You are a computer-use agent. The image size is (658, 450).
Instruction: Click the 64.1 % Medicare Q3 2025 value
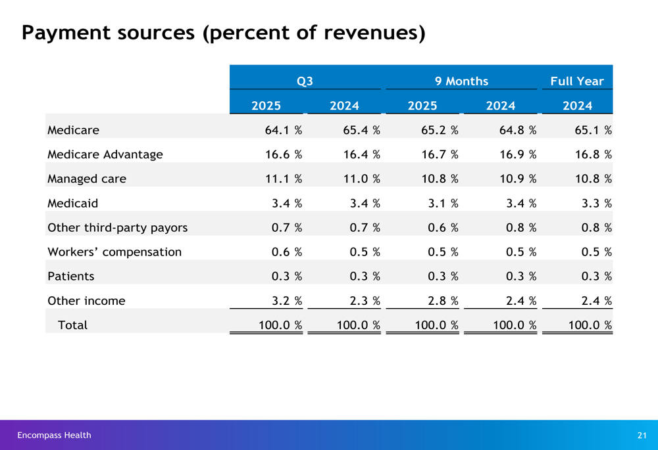[x=284, y=130]
